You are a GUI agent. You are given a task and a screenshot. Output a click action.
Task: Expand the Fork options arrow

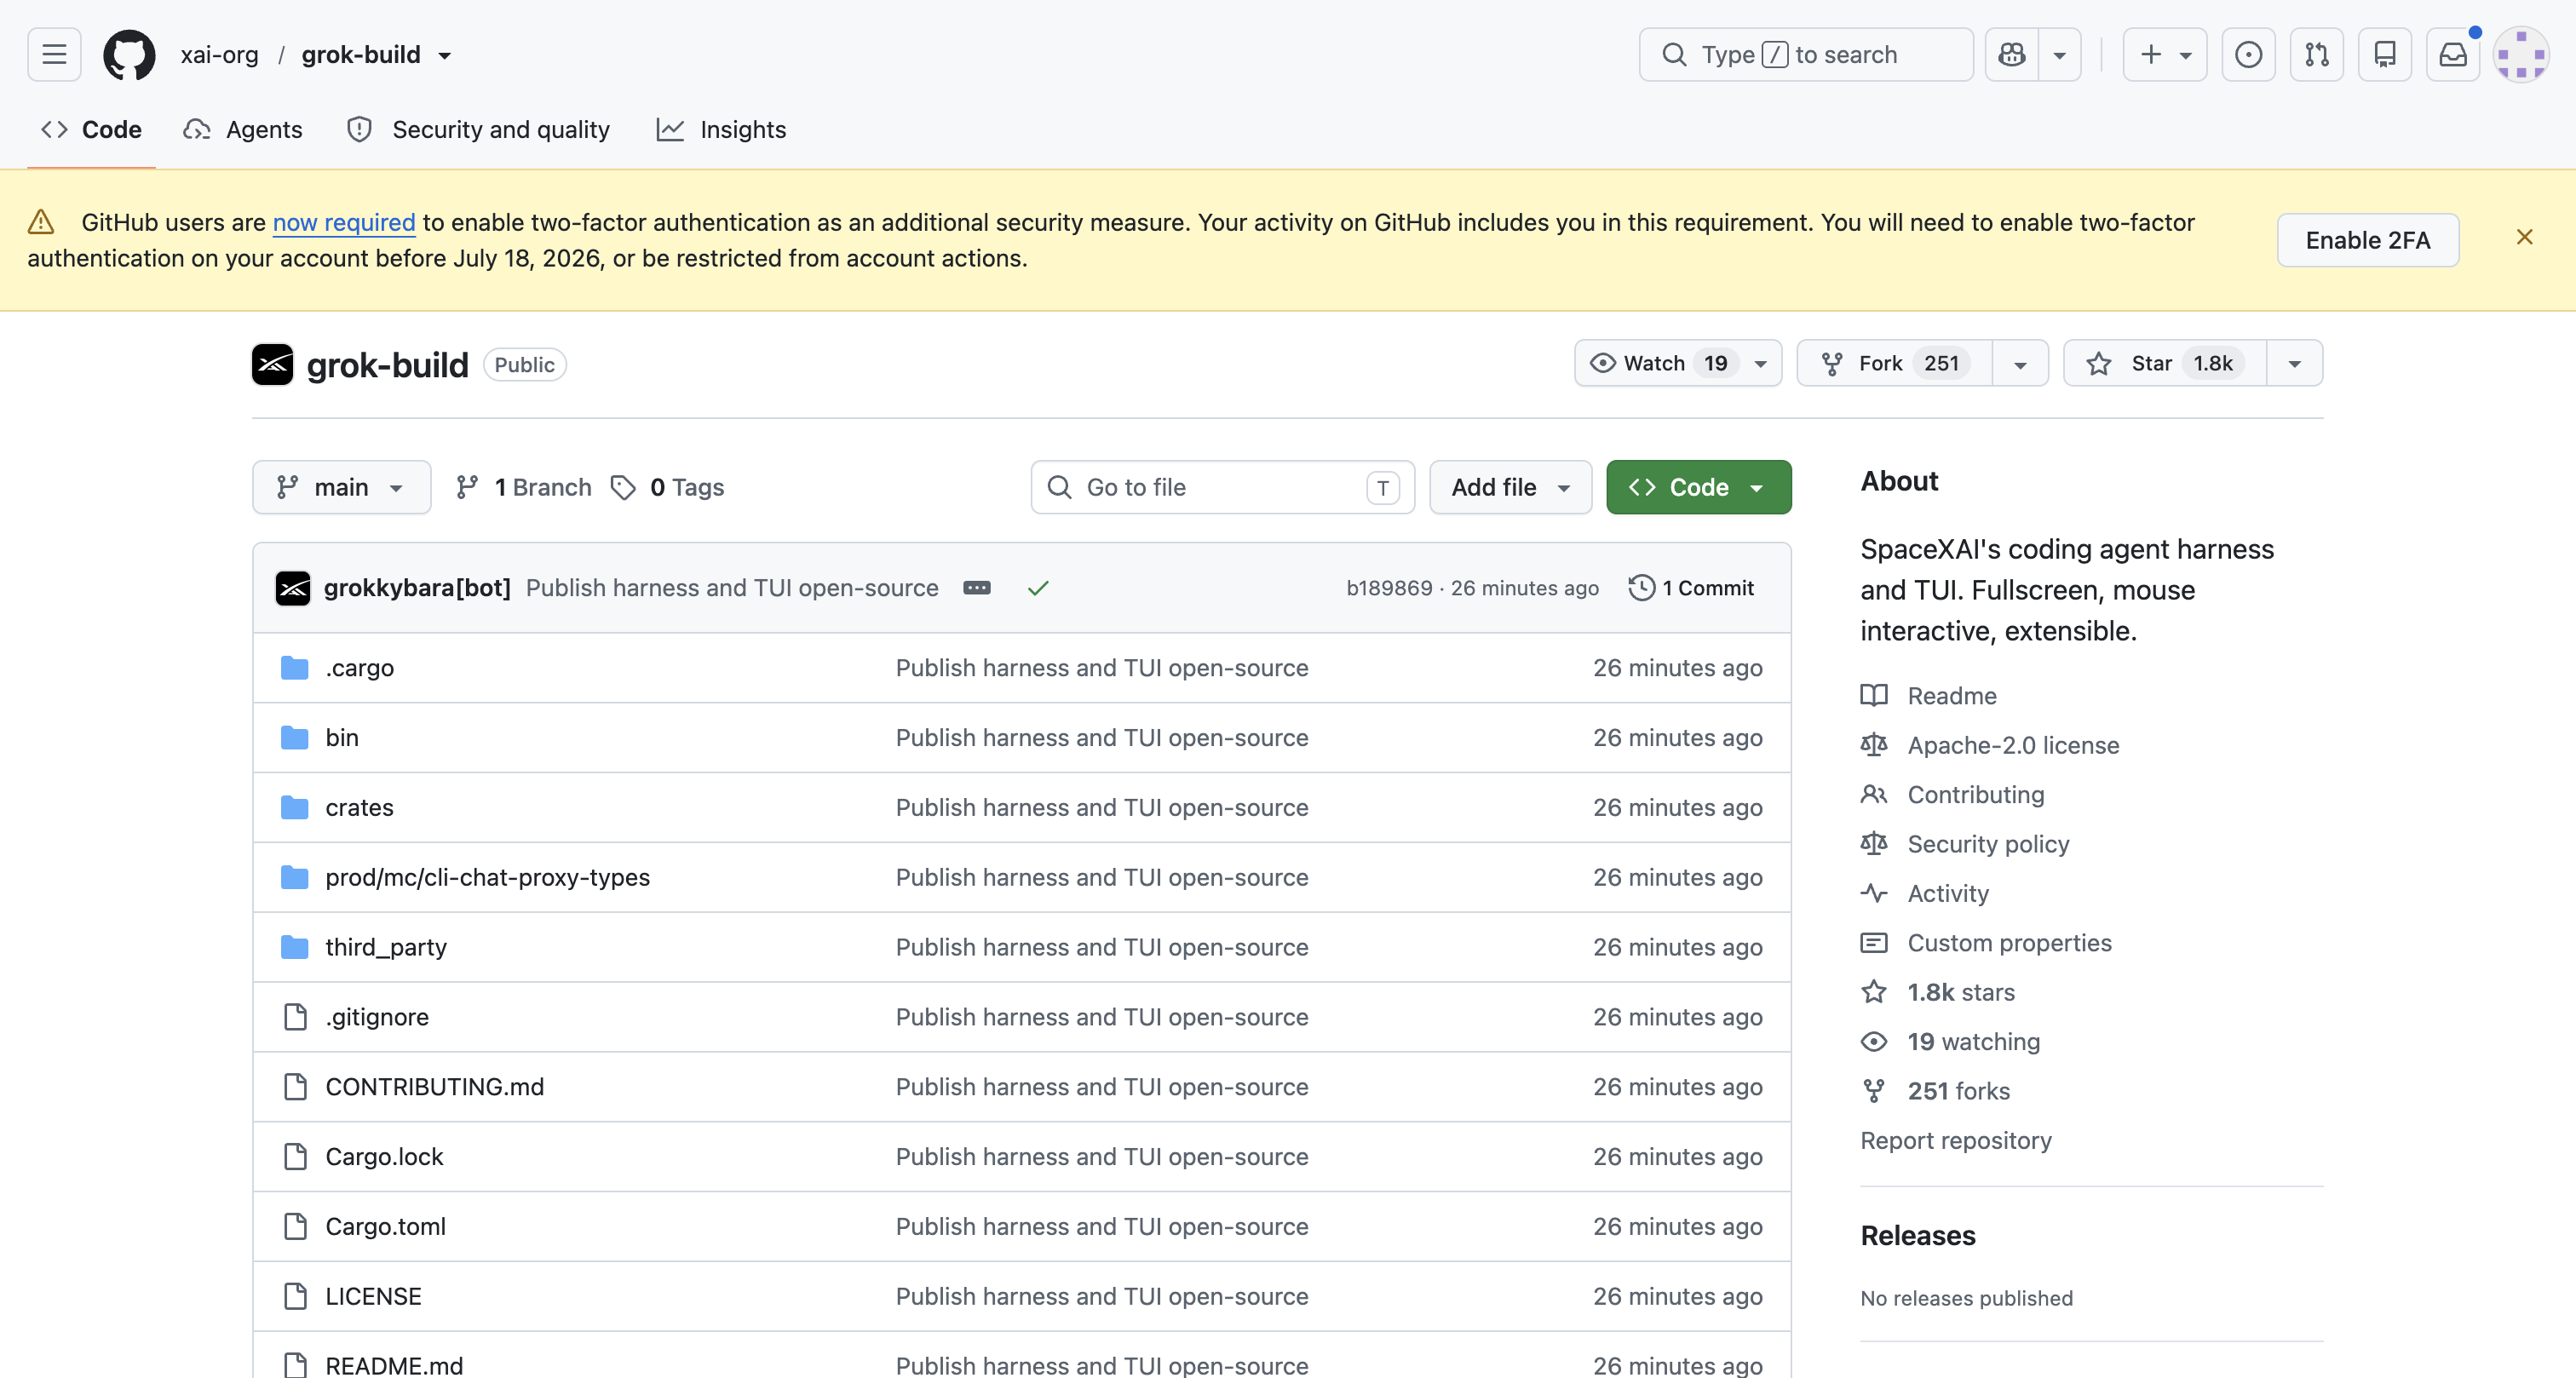click(x=2020, y=363)
